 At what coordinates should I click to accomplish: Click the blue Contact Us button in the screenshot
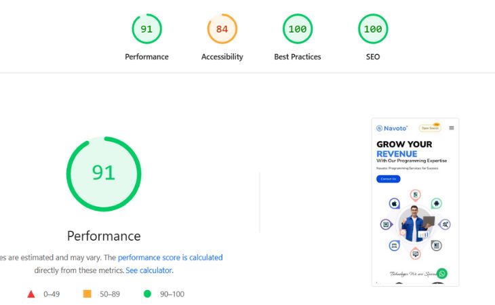click(389, 179)
